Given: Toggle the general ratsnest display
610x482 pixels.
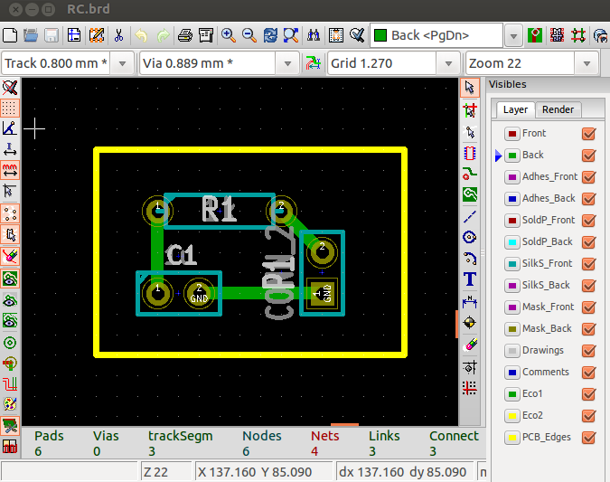Looking at the screenshot, I should click(x=10, y=213).
